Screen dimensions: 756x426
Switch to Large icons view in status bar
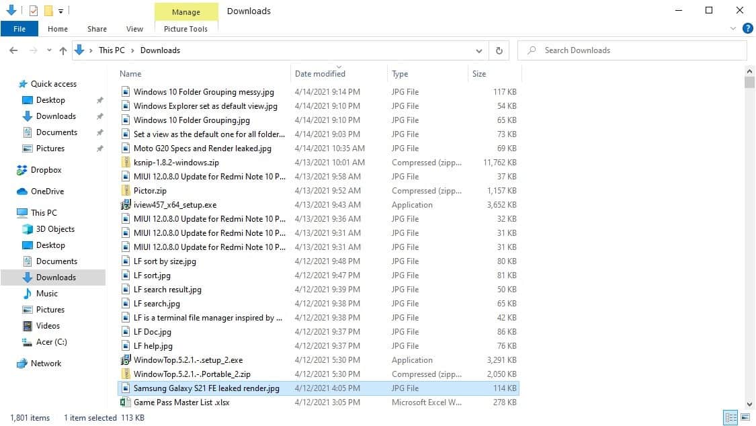click(x=745, y=417)
